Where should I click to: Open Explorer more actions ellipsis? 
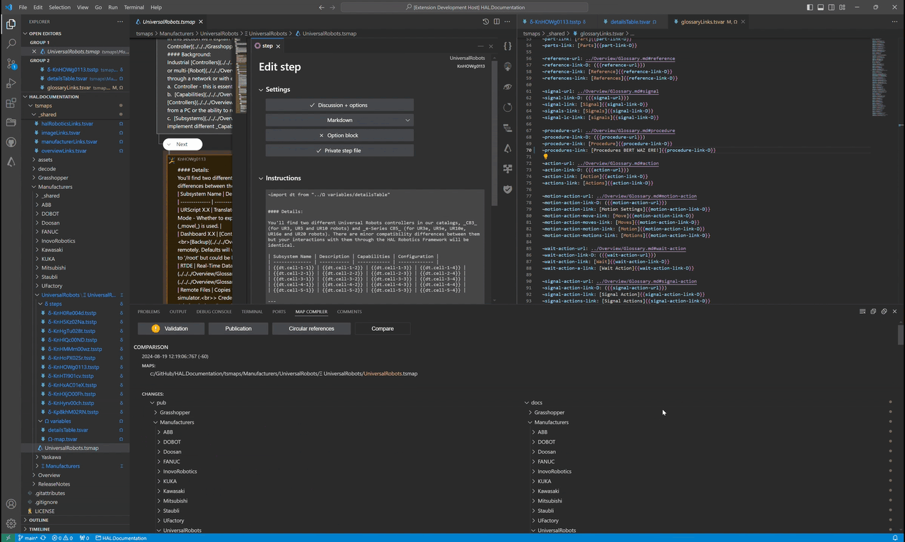pos(120,21)
